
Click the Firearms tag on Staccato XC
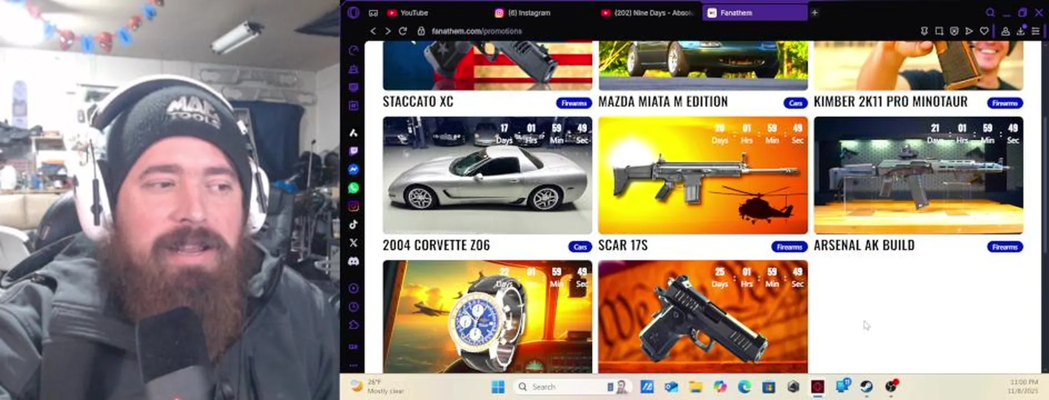[574, 103]
